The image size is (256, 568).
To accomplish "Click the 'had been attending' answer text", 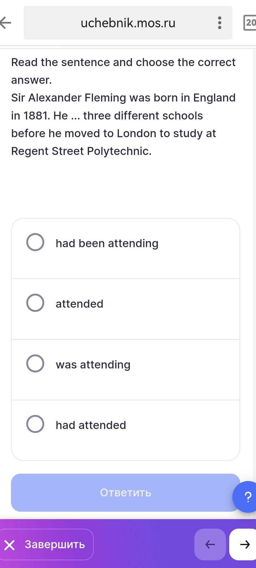I will tap(107, 243).
